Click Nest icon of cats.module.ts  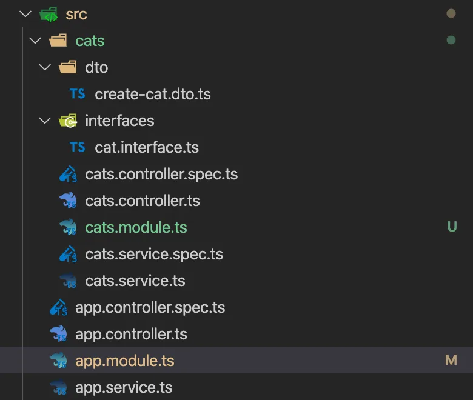[x=68, y=227]
